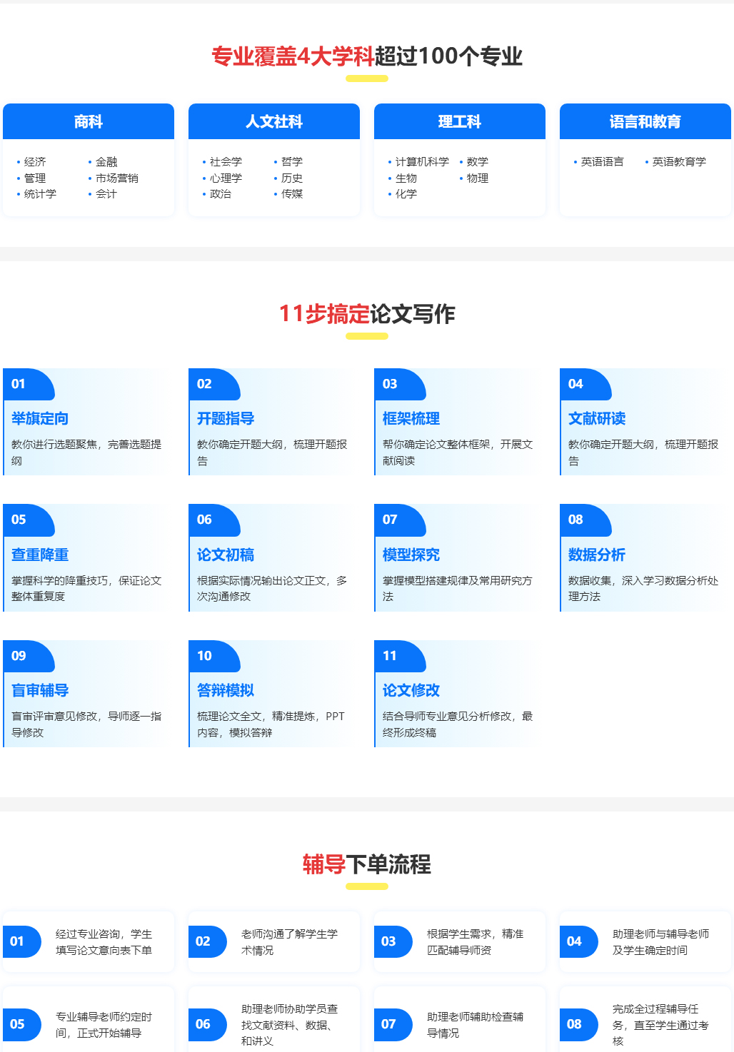Click the 08 badge above 数据分析

click(x=584, y=520)
